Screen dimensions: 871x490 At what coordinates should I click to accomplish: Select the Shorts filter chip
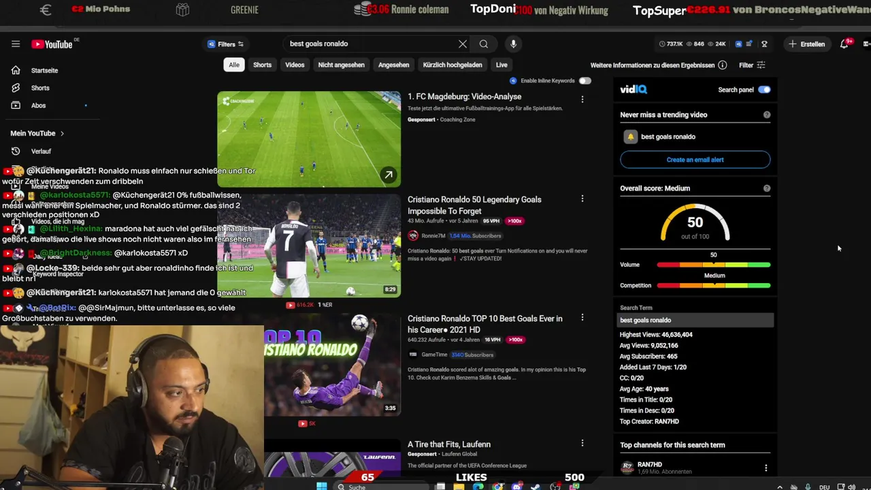tap(262, 65)
